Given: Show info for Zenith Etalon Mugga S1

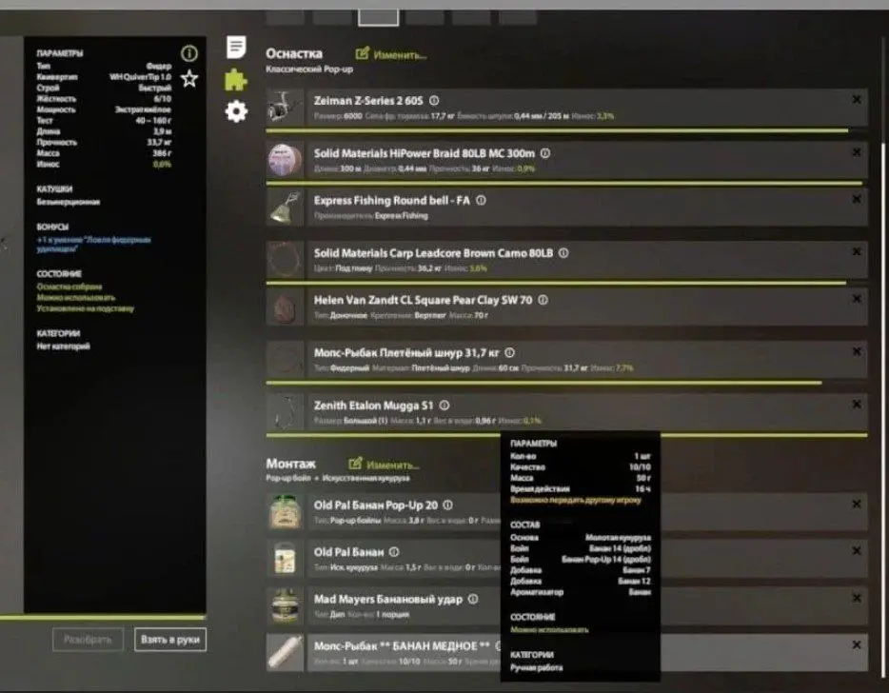Looking at the screenshot, I should (444, 406).
